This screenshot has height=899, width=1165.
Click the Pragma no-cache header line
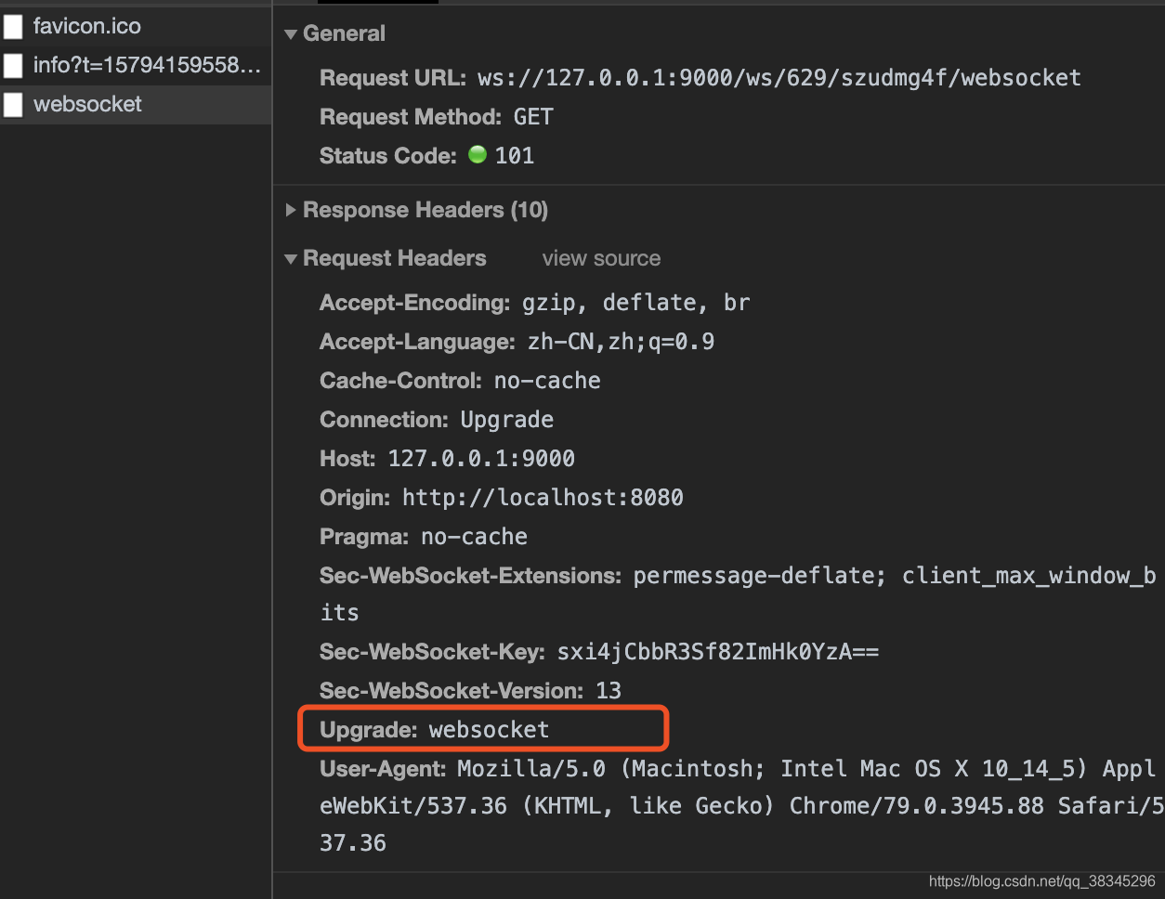click(424, 537)
